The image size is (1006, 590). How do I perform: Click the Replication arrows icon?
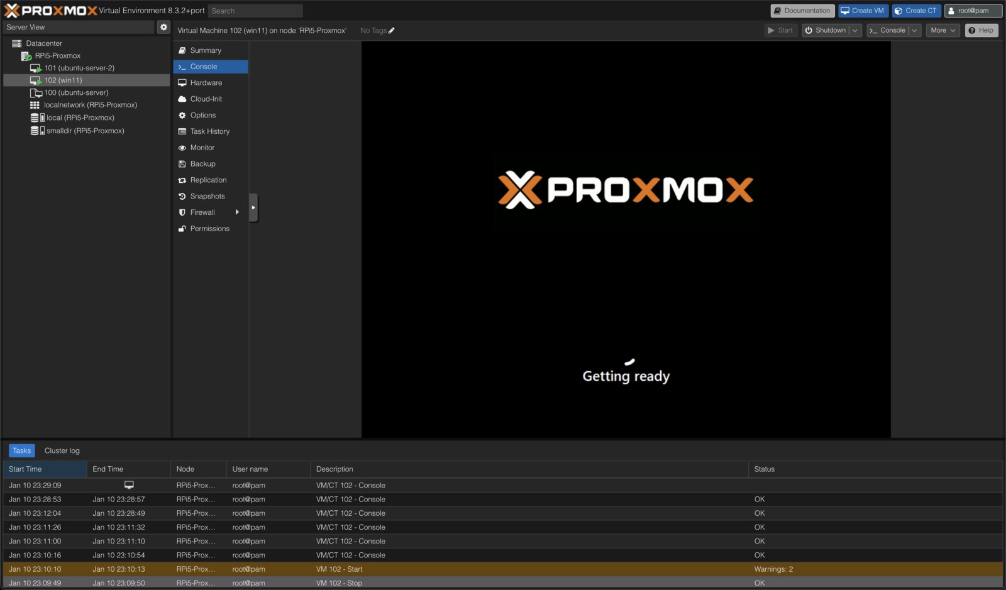(182, 180)
